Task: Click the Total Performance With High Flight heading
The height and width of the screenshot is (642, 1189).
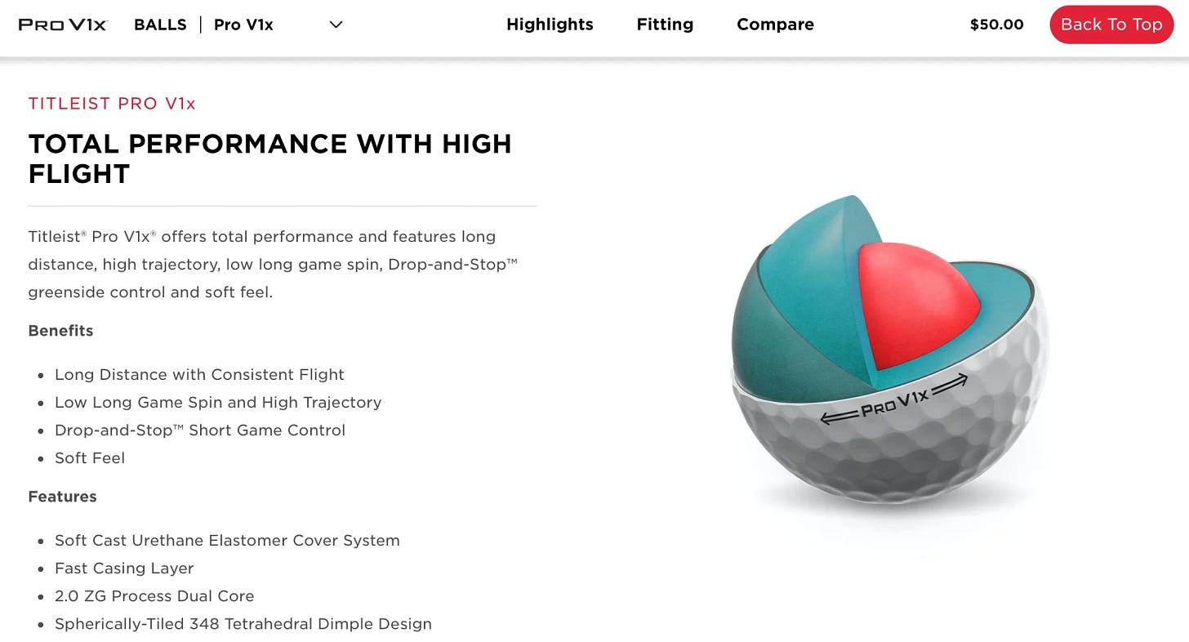Action: pos(270,158)
